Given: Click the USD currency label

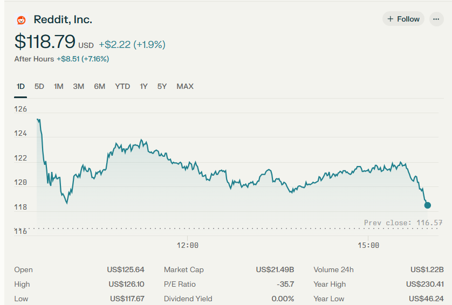Looking at the screenshot, I should 86,45.
